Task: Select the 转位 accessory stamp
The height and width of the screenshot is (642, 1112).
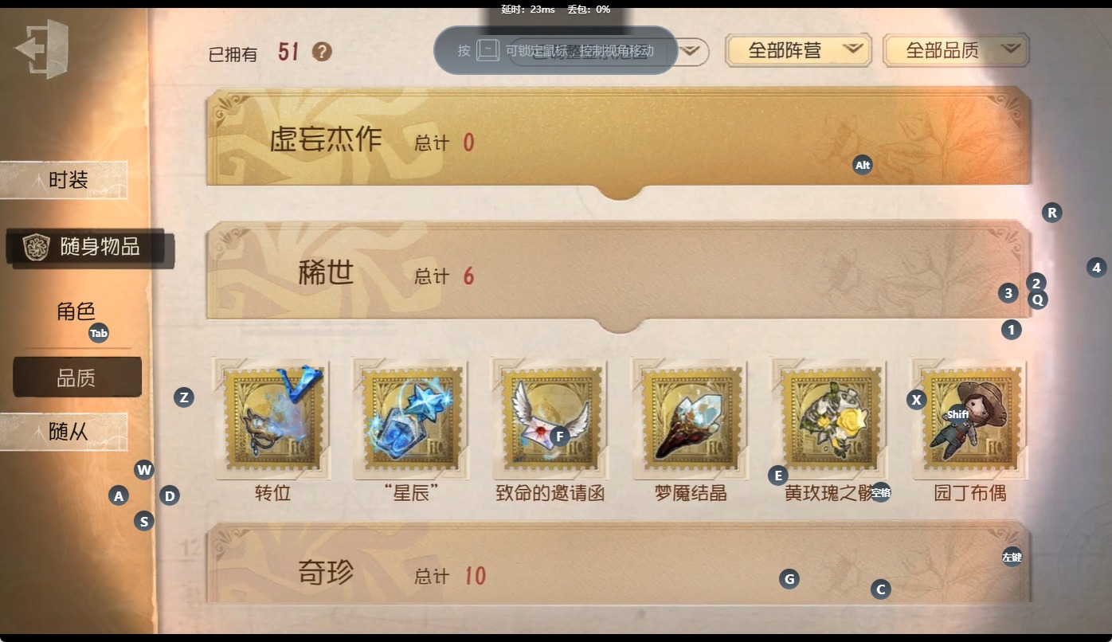Action: click(272, 418)
